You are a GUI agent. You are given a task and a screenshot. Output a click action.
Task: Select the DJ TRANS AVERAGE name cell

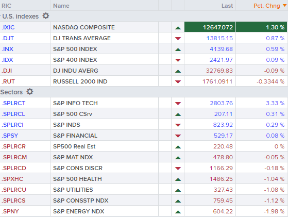click(x=104, y=38)
